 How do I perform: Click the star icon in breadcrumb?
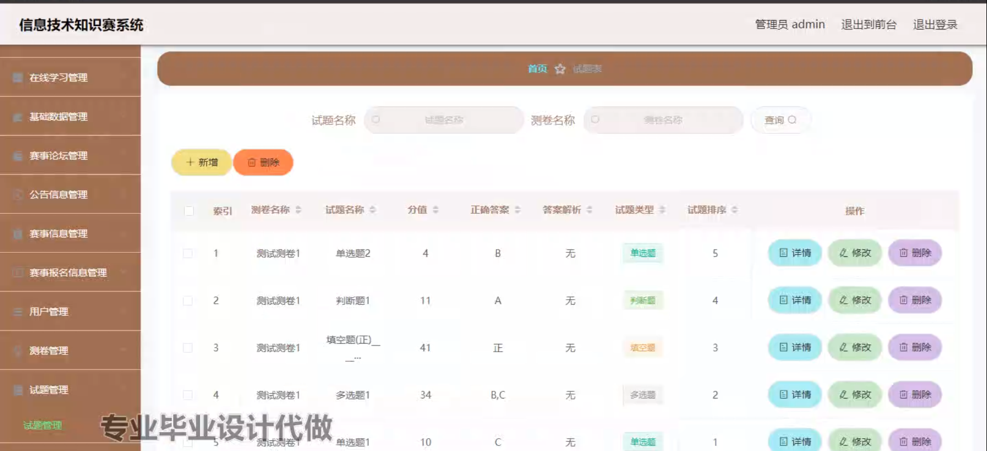pos(560,69)
